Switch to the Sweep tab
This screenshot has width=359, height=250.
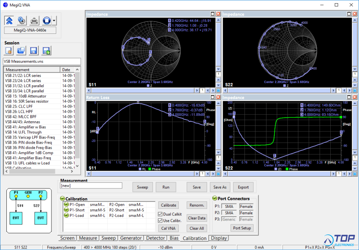(x=108, y=238)
